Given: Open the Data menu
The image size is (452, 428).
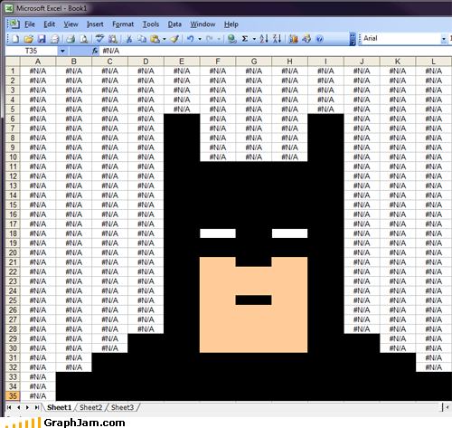Looking at the screenshot, I should (174, 24).
